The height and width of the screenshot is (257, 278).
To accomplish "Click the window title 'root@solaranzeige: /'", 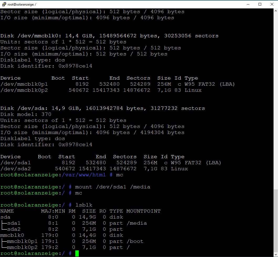I will pos(22,4).
